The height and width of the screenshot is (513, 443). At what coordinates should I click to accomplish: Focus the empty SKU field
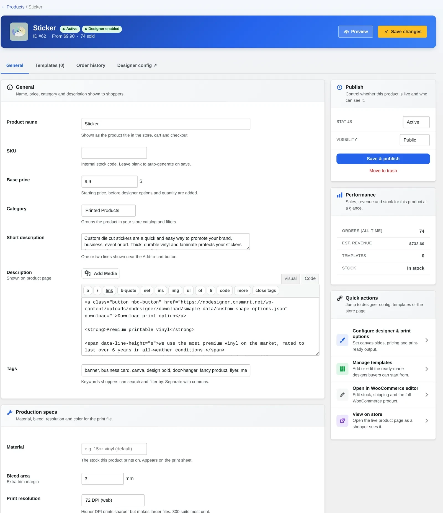click(114, 153)
